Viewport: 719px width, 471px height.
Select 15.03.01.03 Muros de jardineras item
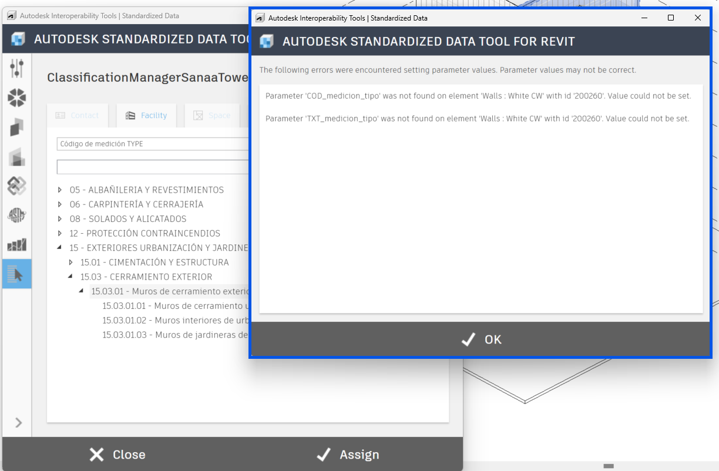coord(176,335)
